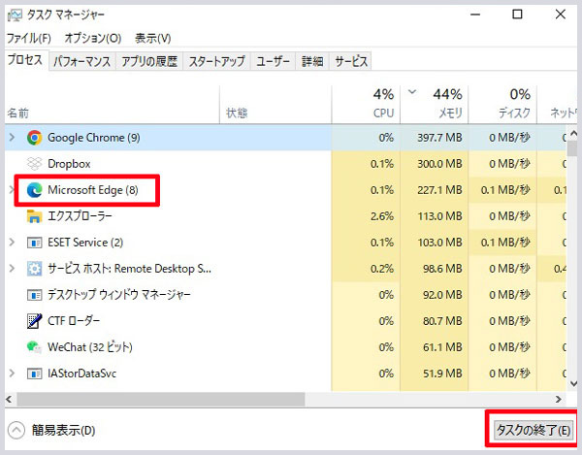
Task: Sort by the 名前 column header
Action: (x=113, y=105)
